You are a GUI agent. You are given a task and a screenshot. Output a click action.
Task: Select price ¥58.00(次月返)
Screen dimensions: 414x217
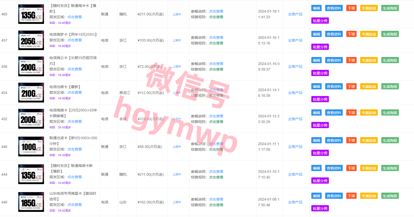tap(150, 147)
